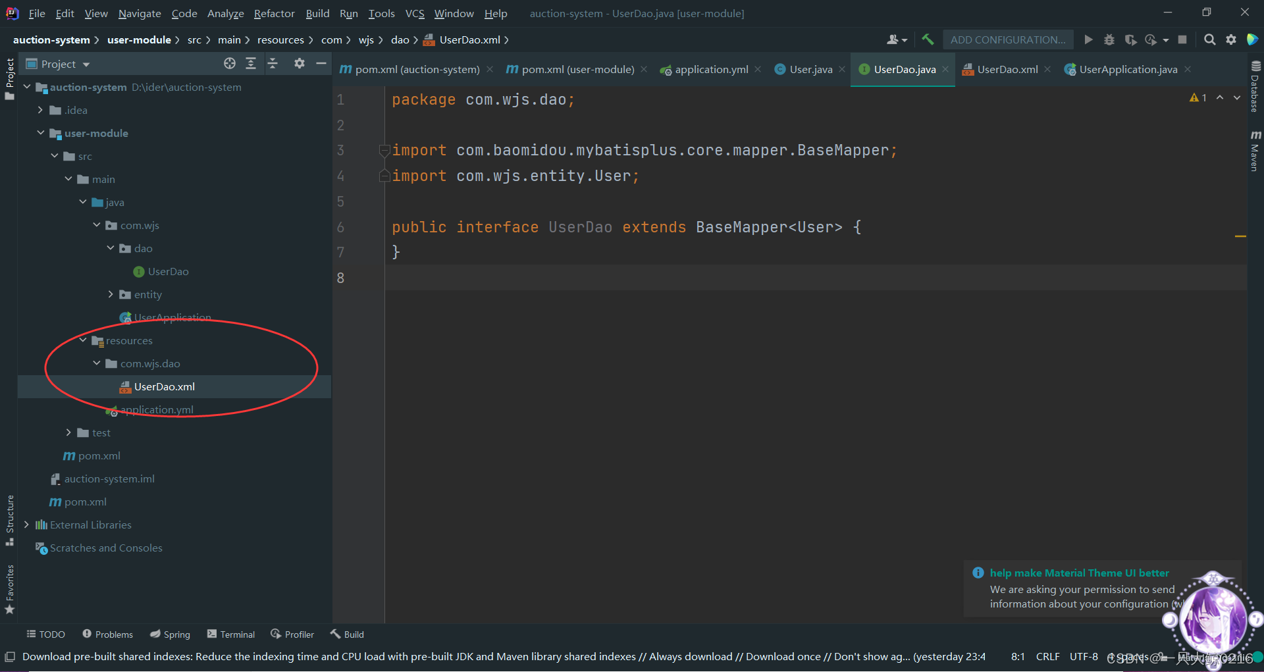The width and height of the screenshot is (1264, 672).
Task: Click caret position 8:1 in status bar
Action: [1018, 656]
